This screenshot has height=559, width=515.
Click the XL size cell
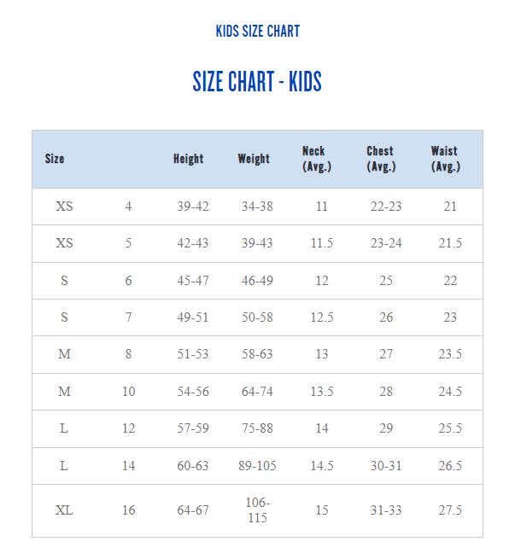[x=64, y=510]
